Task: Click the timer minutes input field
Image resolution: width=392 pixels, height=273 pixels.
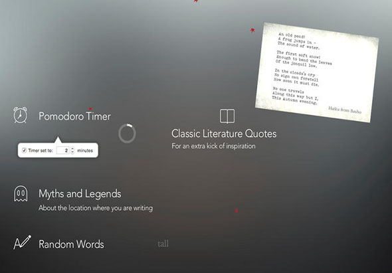Action: [62, 150]
